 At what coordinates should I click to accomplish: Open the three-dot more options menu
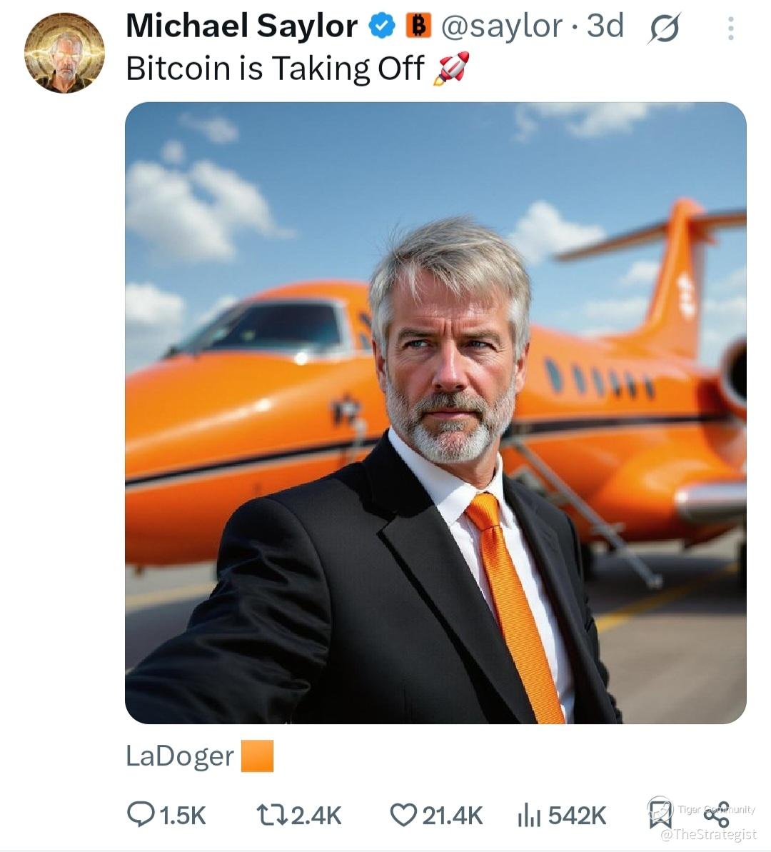point(730,28)
